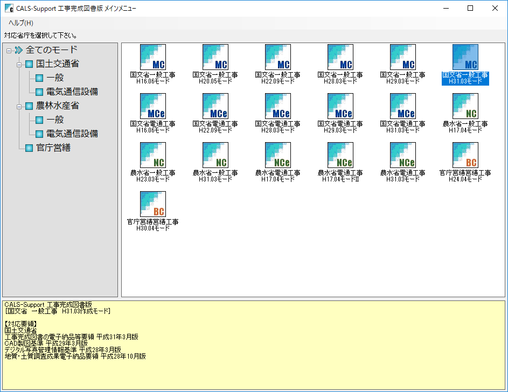
Task: Click the application icon in title bar
Action: tap(9, 9)
